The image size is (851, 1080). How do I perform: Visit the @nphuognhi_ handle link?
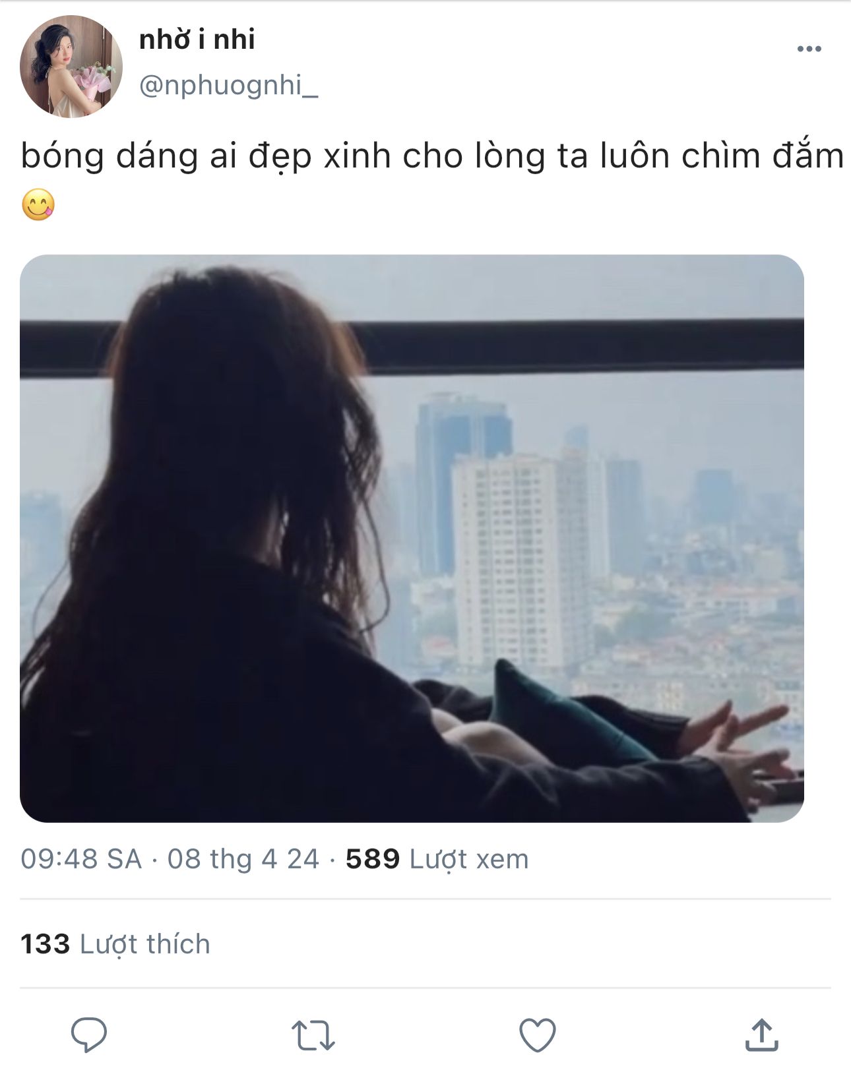point(228,86)
